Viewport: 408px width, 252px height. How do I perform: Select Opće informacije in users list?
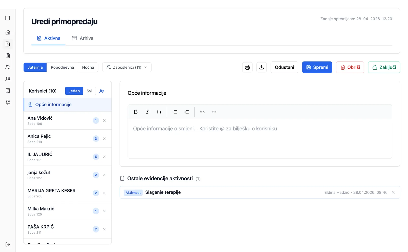click(68, 105)
